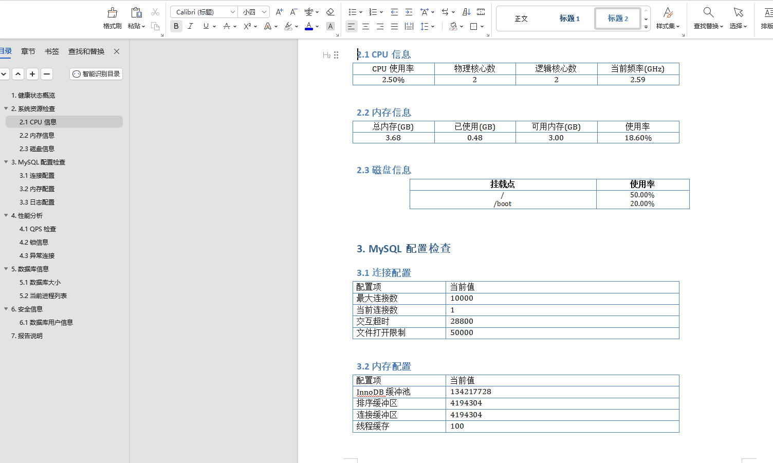Viewport: 773px width, 463px height.
Task: Click the show/hide marks dashed box icon
Action: 481,12
